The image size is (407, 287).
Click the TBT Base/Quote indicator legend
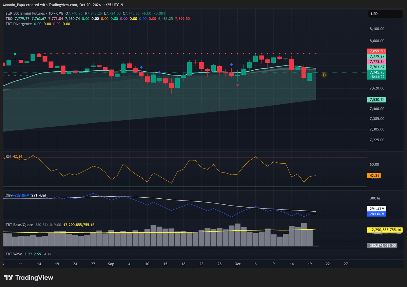pyautogui.click(x=19, y=225)
